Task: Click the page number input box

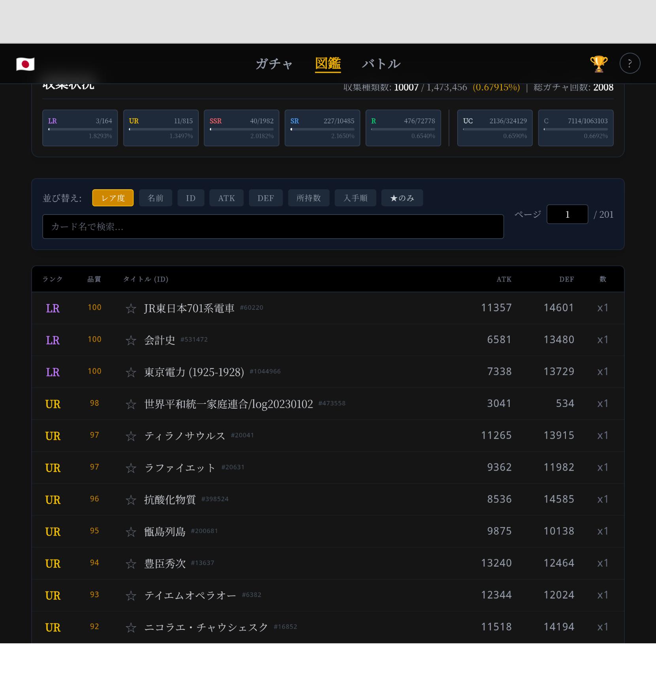Action: click(x=567, y=215)
